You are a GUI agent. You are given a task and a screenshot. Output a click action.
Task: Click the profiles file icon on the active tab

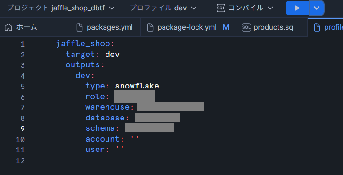(317, 28)
